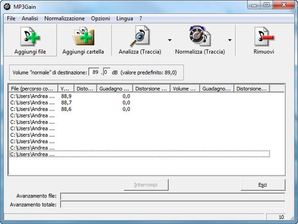Open the Normalizzazione menu
Viewport: 298px width, 224px height.
point(64,18)
